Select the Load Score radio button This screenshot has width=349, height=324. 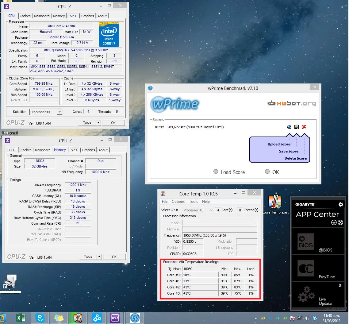point(216,172)
